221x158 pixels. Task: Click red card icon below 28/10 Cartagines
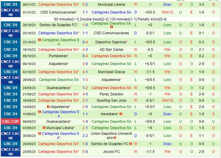pos(111,27)
